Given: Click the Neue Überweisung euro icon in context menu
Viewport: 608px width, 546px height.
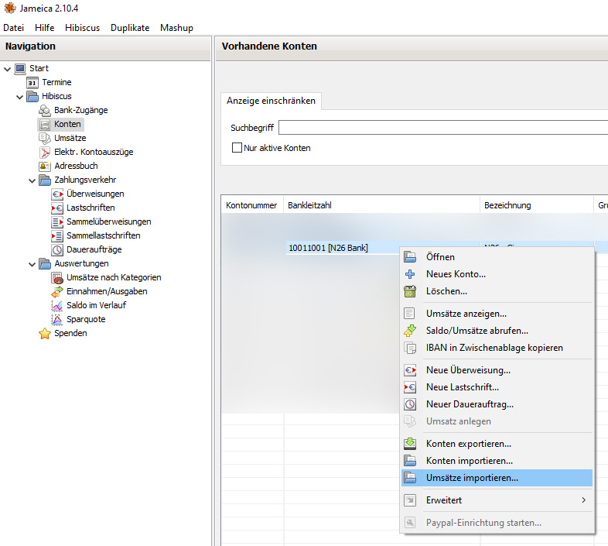Looking at the screenshot, I should coord(410,370).
